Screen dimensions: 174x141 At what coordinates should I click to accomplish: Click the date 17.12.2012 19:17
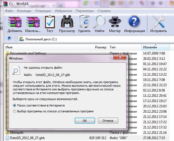click(155, 101)
